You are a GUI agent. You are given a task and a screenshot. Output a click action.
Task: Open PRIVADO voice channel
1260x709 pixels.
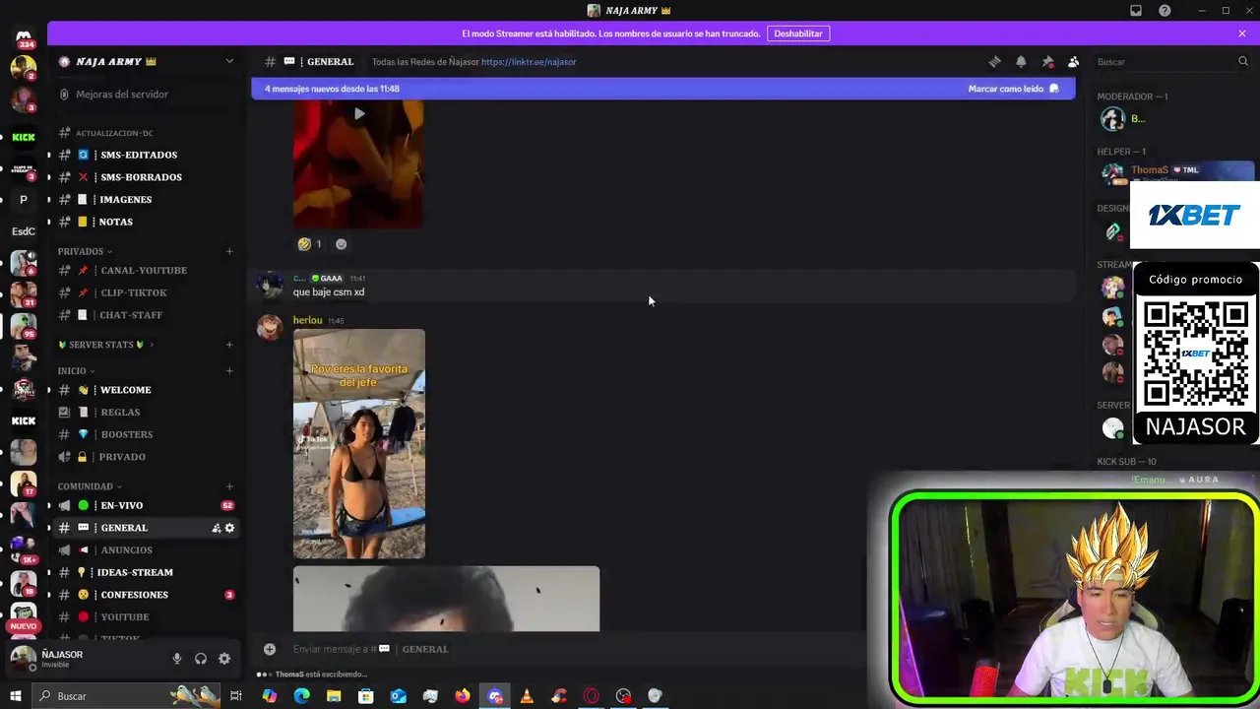point(122,457)
